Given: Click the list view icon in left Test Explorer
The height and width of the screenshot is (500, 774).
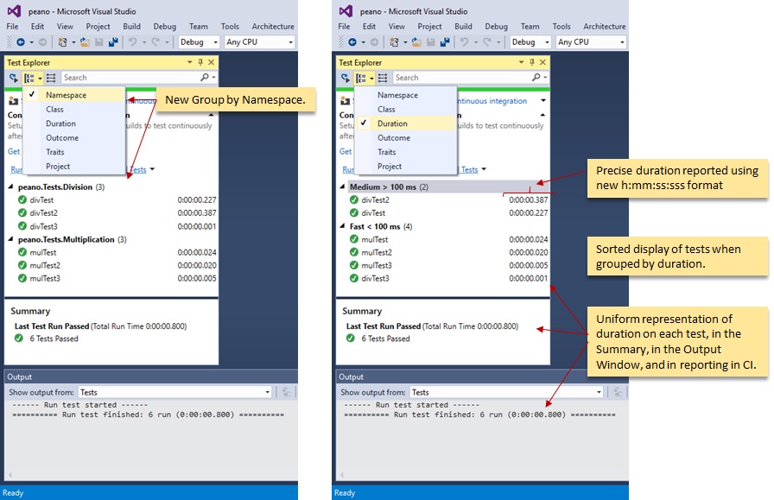Looking at the screenshot, I should coord(51,78).
